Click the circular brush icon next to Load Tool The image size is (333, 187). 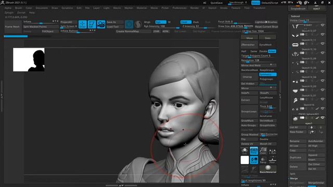tap(129, 24)
